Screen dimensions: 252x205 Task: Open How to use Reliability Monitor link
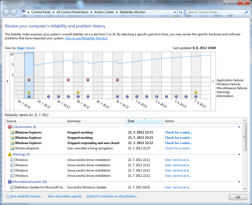pyautogui.click(x=86, y=38)
